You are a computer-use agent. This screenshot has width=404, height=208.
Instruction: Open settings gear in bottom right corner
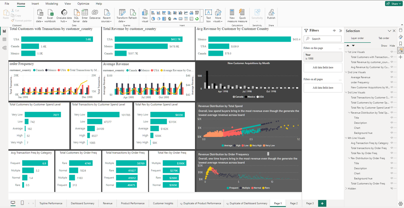point(400,204)
